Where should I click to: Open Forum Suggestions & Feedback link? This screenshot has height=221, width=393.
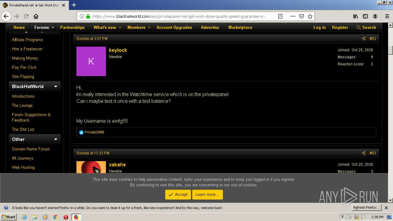[x=31, y=118]
